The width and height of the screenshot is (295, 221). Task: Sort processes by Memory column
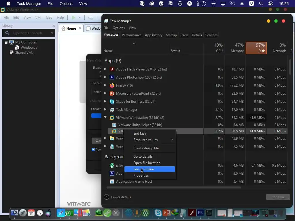pyautogui.click(x=235, y=48)
